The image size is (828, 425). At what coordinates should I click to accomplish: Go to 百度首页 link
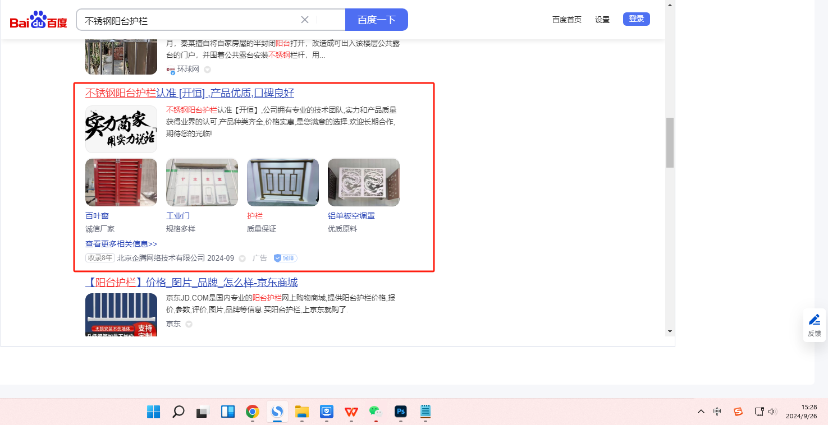click(567, 20)
